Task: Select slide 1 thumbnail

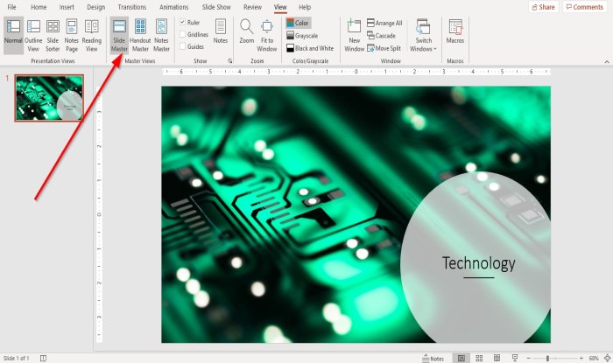Action: [x=49, y=98]
